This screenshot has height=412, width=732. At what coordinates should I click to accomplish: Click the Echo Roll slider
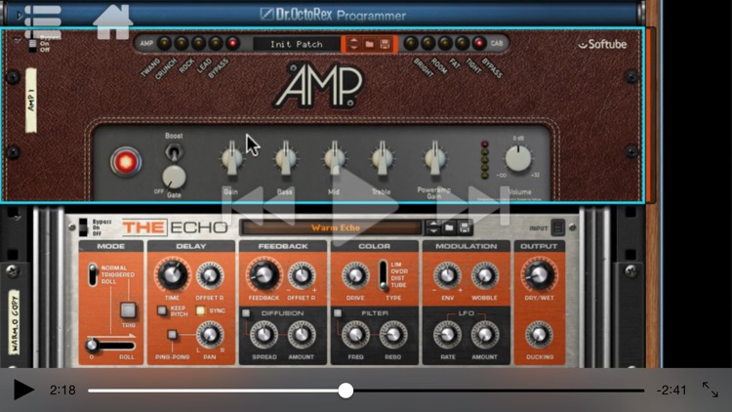110,346
